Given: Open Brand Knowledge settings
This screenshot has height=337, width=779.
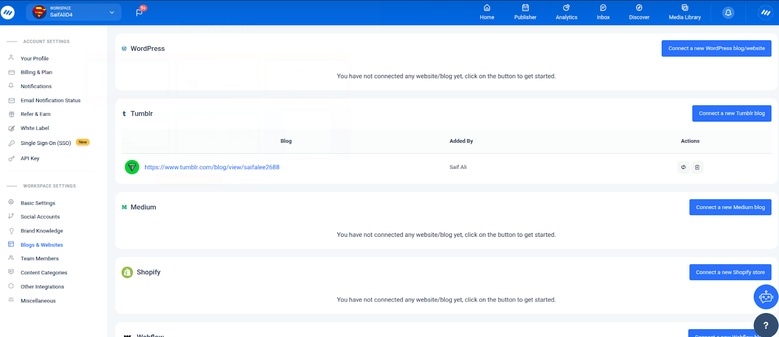Looking at the screenshot, I should [42, 231].
